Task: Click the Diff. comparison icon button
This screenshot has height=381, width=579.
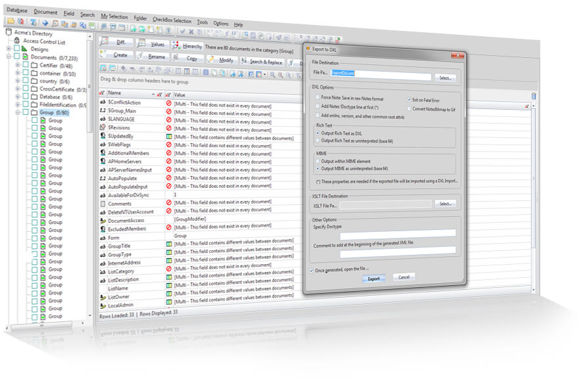Action: (x=116, y=42)
